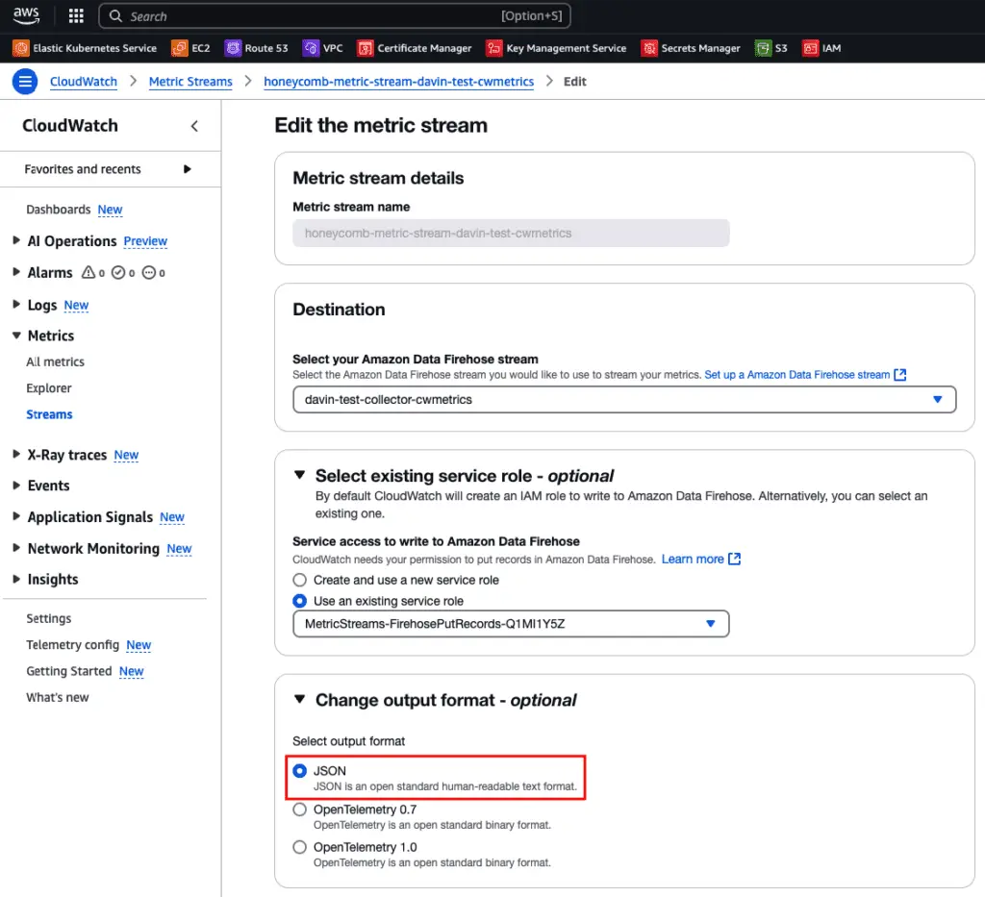
Task: Toggle the hamburger navigation menu icon
Action: pyautogui.click(x=25, y=82)
